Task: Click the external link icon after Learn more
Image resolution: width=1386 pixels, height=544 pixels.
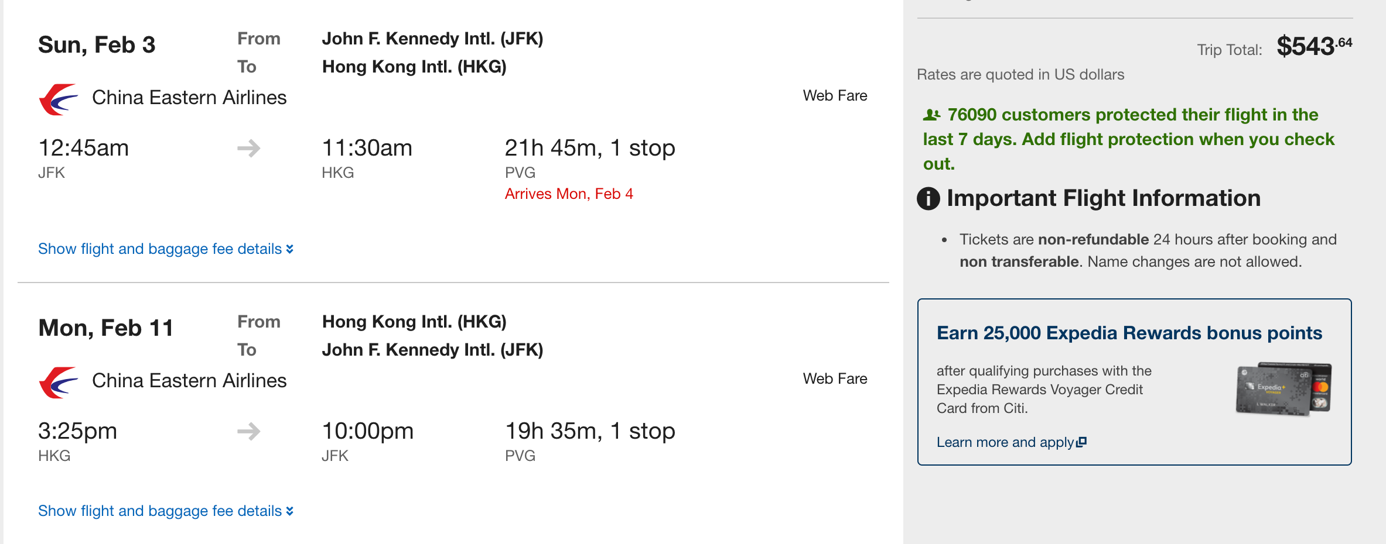Action: [x=1081, y=442]
